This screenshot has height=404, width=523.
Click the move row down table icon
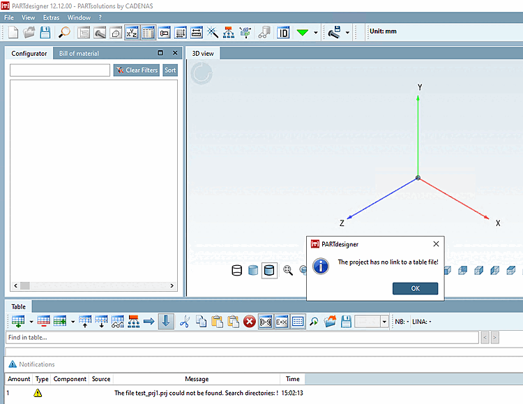point(101,322)
